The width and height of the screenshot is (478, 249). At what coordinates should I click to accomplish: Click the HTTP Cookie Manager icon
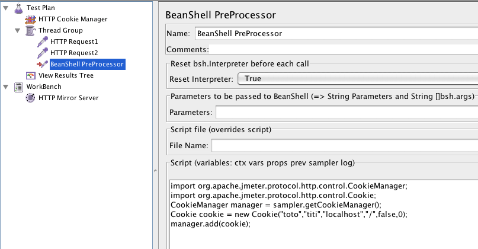30,19
